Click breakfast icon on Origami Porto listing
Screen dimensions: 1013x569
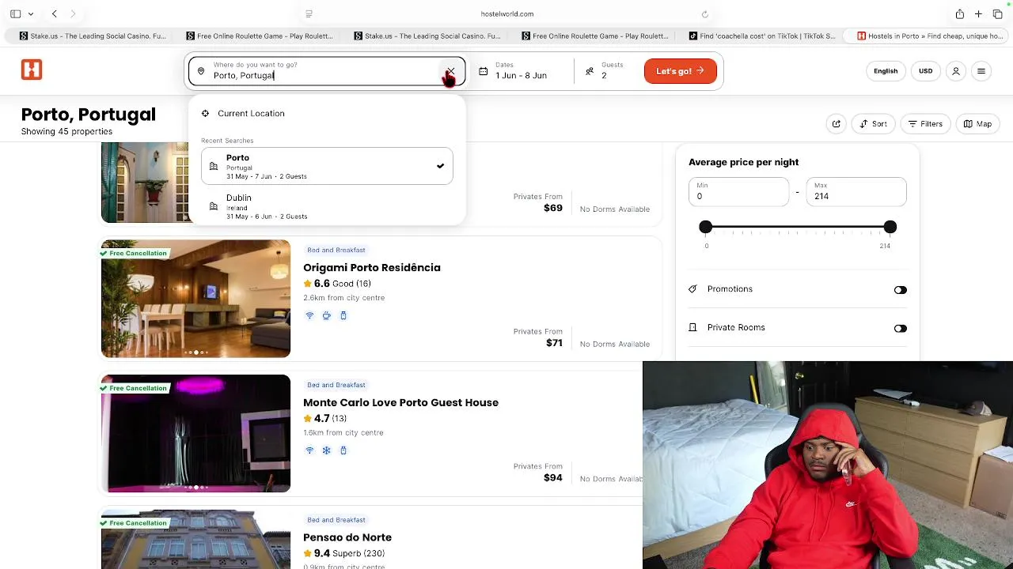[326, 315]
